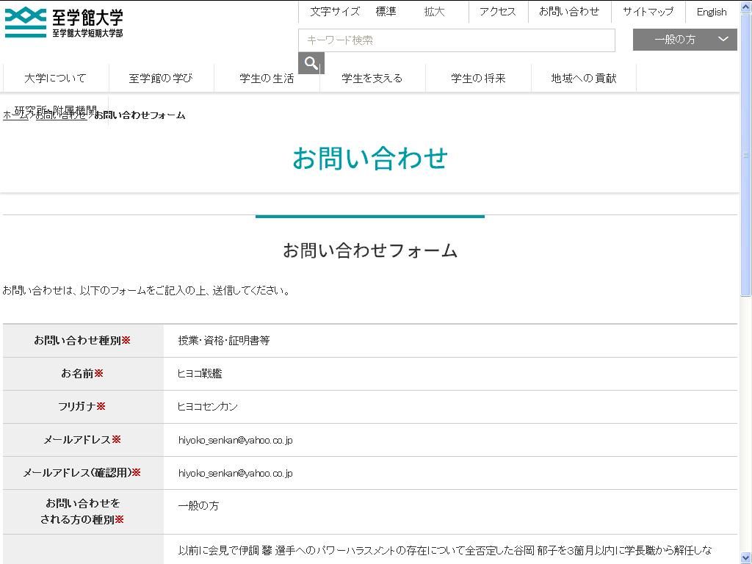Click ホーム breadcrumb link
Image resolution: width=752 pixels, height=564 pixels.
pyautogui.click(x=15, y=116)
